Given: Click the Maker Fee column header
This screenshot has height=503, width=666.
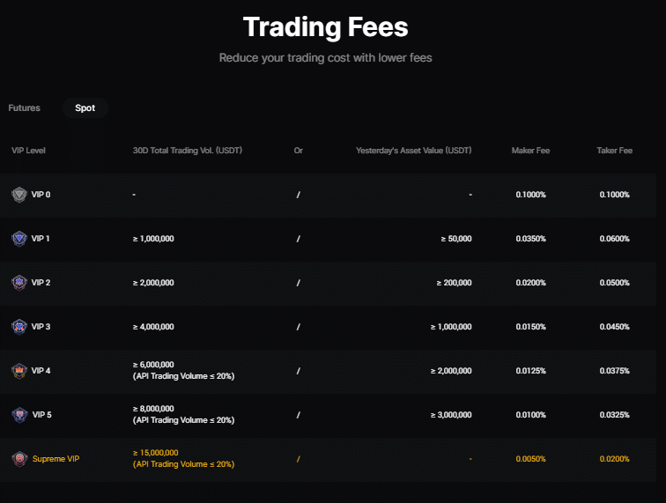Looking at the screenshot, I should click(x=530, y=151).
